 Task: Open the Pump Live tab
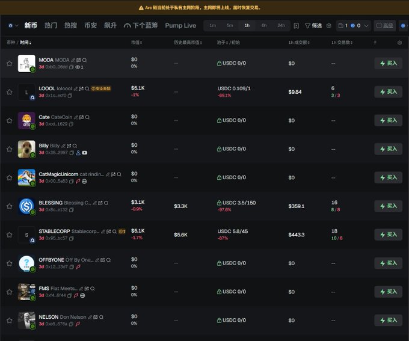(x=180, y=26)
